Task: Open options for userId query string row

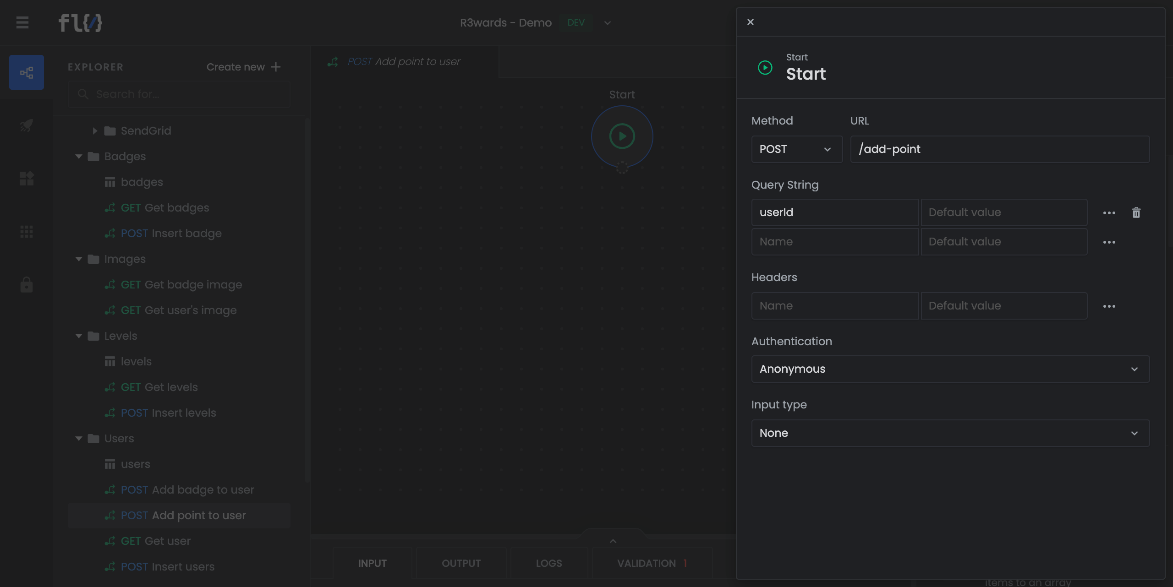Action: click(x=1109, y=213)
